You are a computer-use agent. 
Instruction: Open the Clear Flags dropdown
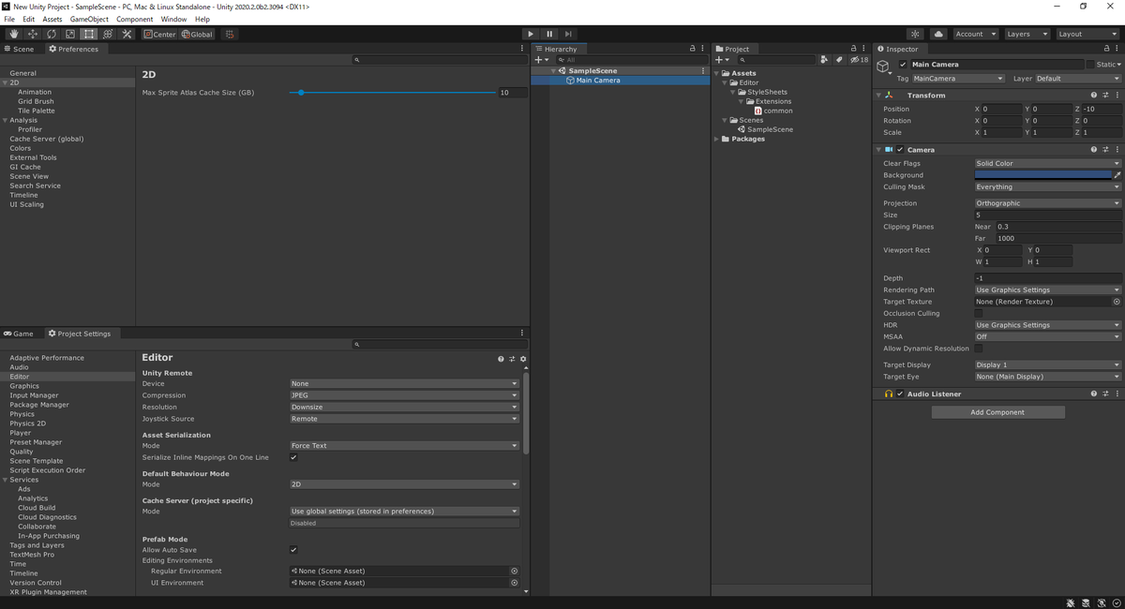pos(1047,163)
